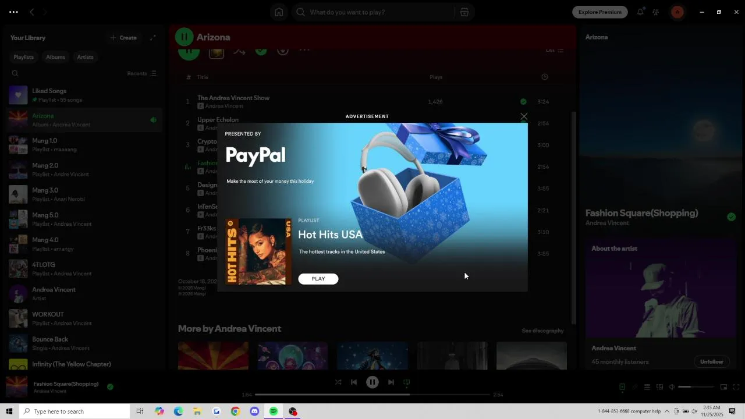The width and height of the screenshot is (745, 419).
Task: Click the duration clock column header
Action: (544, 77)
